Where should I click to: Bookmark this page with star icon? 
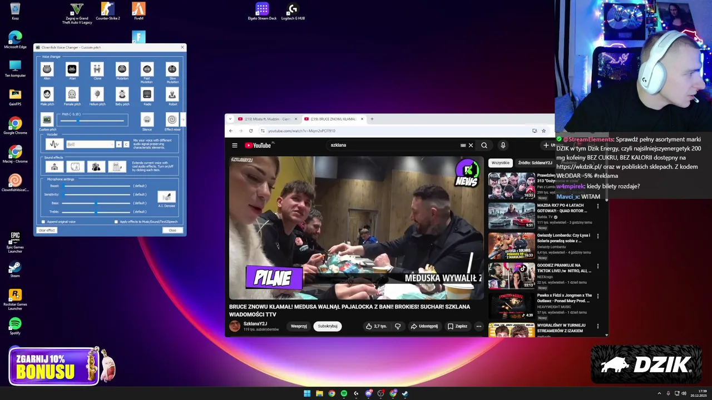pos(543,131)
